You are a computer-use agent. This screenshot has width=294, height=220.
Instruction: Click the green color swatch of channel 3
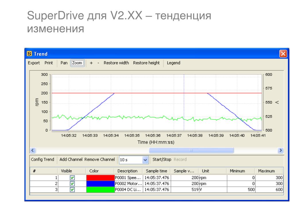[x=100, y=190]
